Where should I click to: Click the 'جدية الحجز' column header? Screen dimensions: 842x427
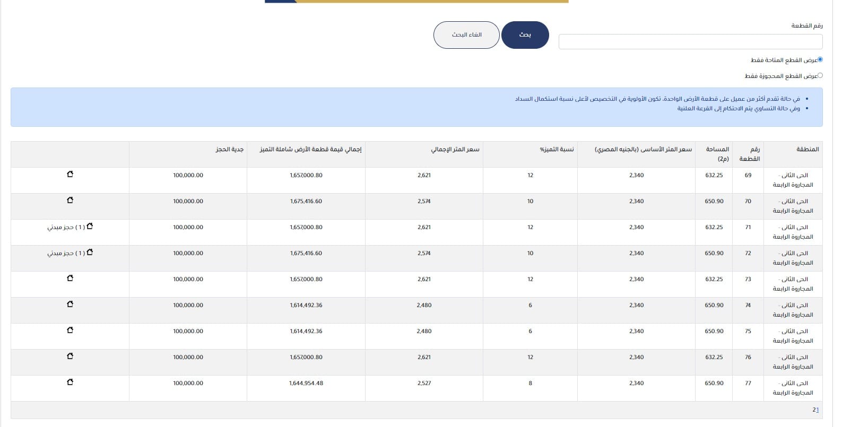(x=229, y=150)
